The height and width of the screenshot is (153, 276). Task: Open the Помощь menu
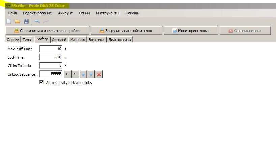point(132,13)
